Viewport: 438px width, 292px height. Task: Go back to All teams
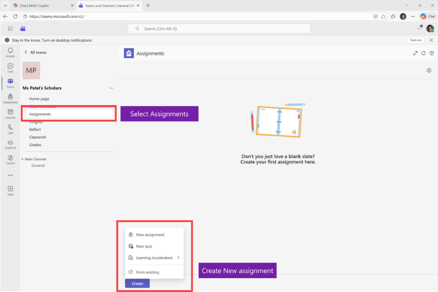pyautogui.click(x=35, y=52)
